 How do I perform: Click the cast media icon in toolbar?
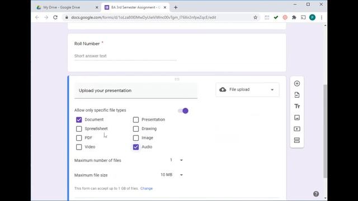coord(303,17)
